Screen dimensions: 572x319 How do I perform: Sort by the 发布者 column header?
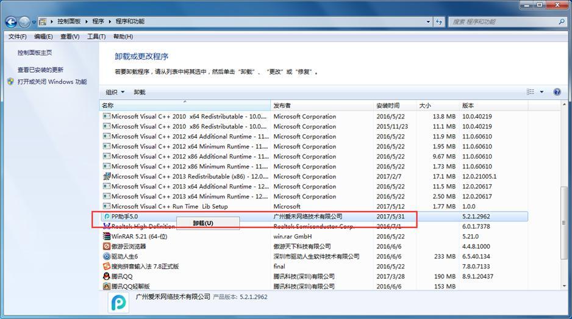(x=322, y=105)
